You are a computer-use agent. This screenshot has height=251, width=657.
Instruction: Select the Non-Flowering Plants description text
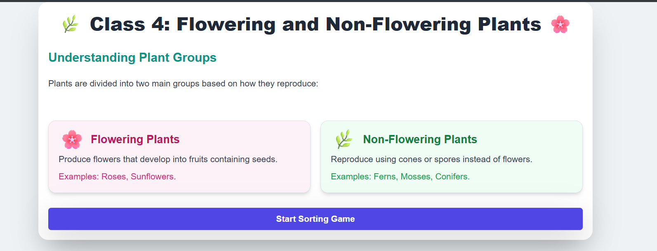click(432, 159)
